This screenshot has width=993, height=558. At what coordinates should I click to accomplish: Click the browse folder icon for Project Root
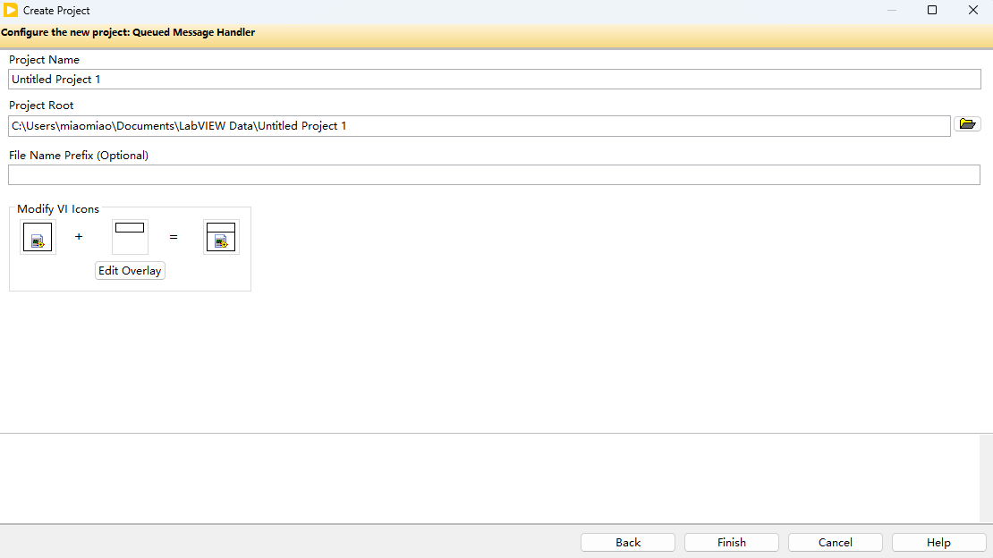(966, 124)
